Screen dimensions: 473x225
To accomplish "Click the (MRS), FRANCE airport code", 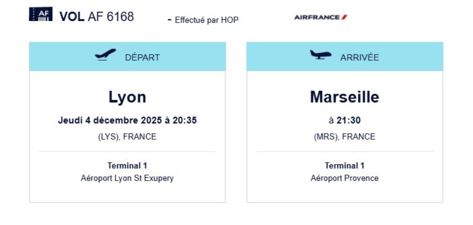I will click(345, 137).
